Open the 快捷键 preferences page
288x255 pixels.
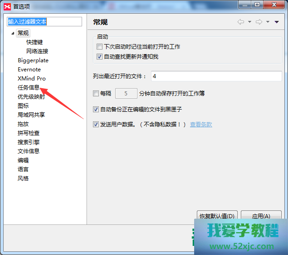pyautogui.click(x=34, y=42)
